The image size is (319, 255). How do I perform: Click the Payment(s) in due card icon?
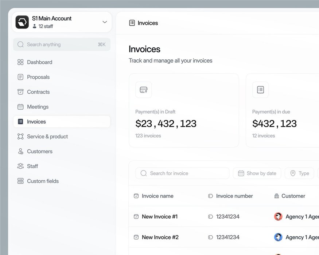[x=260, y=90]
